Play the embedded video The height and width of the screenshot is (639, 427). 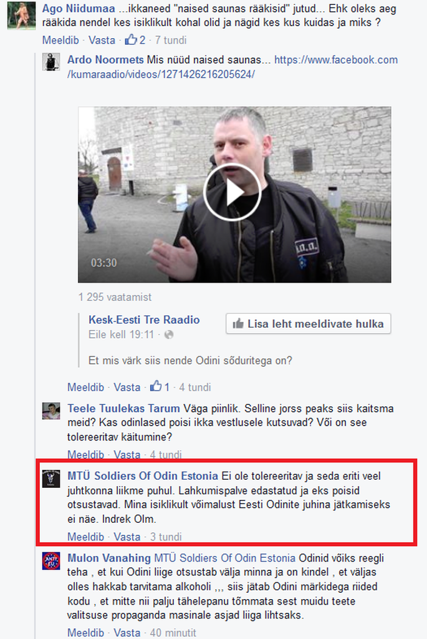pos(232,192)
